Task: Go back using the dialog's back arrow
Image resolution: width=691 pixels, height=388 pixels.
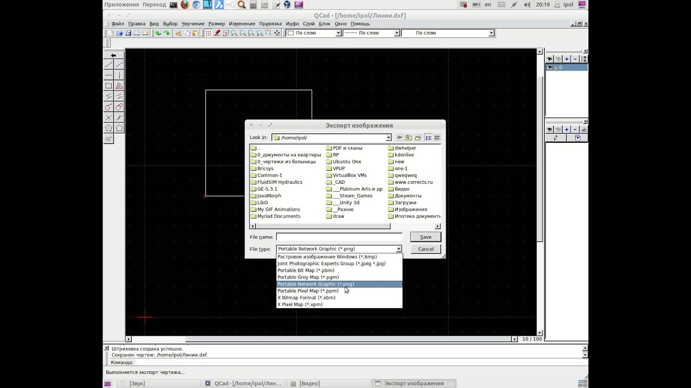Action: (399, 138)
